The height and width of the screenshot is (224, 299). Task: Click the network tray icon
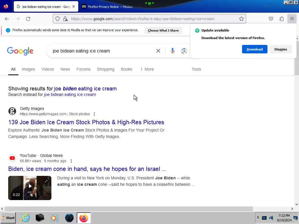point(264,218)
